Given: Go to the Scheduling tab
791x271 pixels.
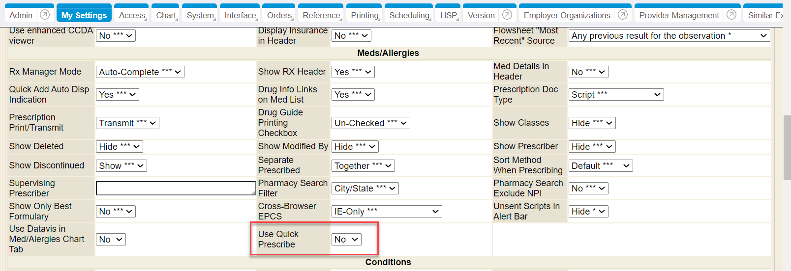Looking at the screenshot, I should tap(409, 15).
